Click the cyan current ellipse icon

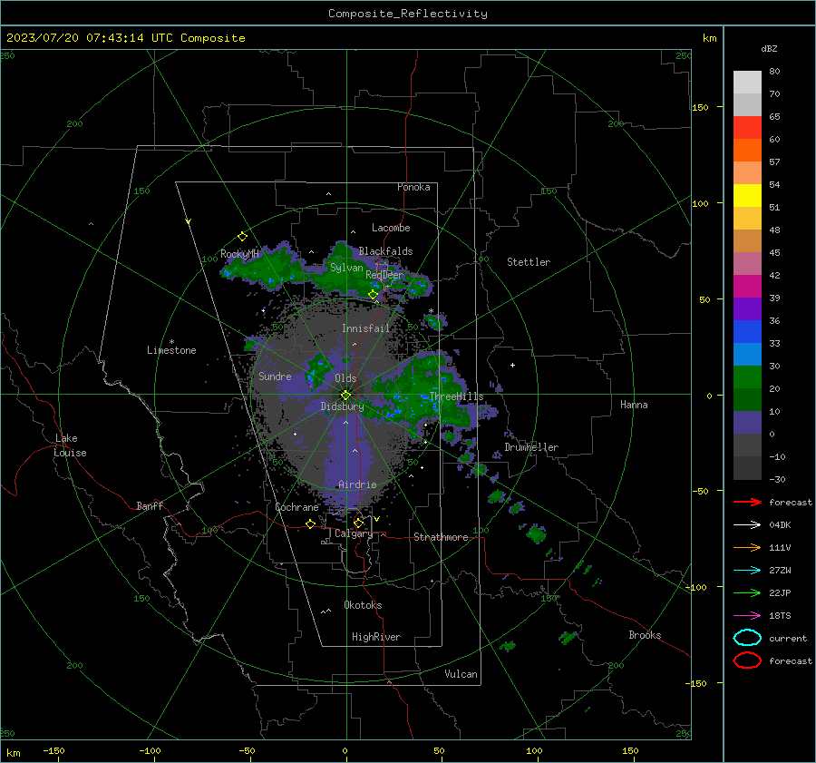click(x=747, y=638)
